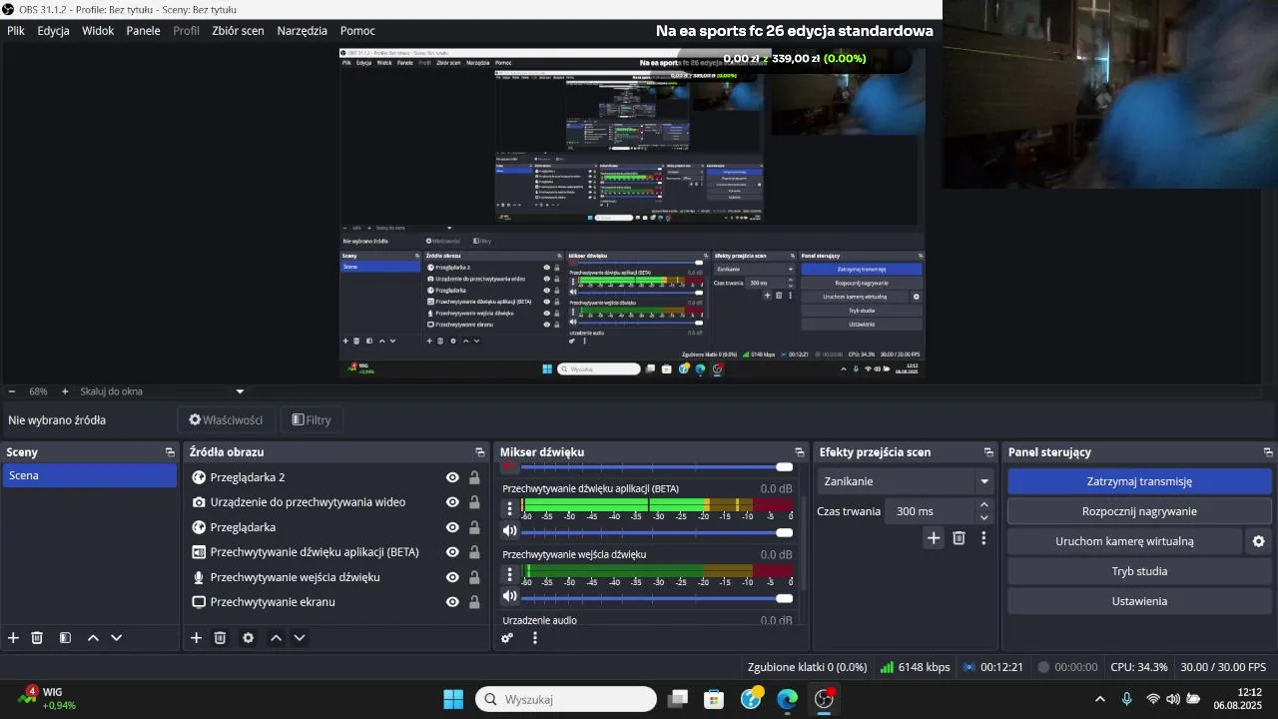Viewport: 1278px width, 719px height.
Task: Zoom in the preview with plus
Action: coord(65,391)
